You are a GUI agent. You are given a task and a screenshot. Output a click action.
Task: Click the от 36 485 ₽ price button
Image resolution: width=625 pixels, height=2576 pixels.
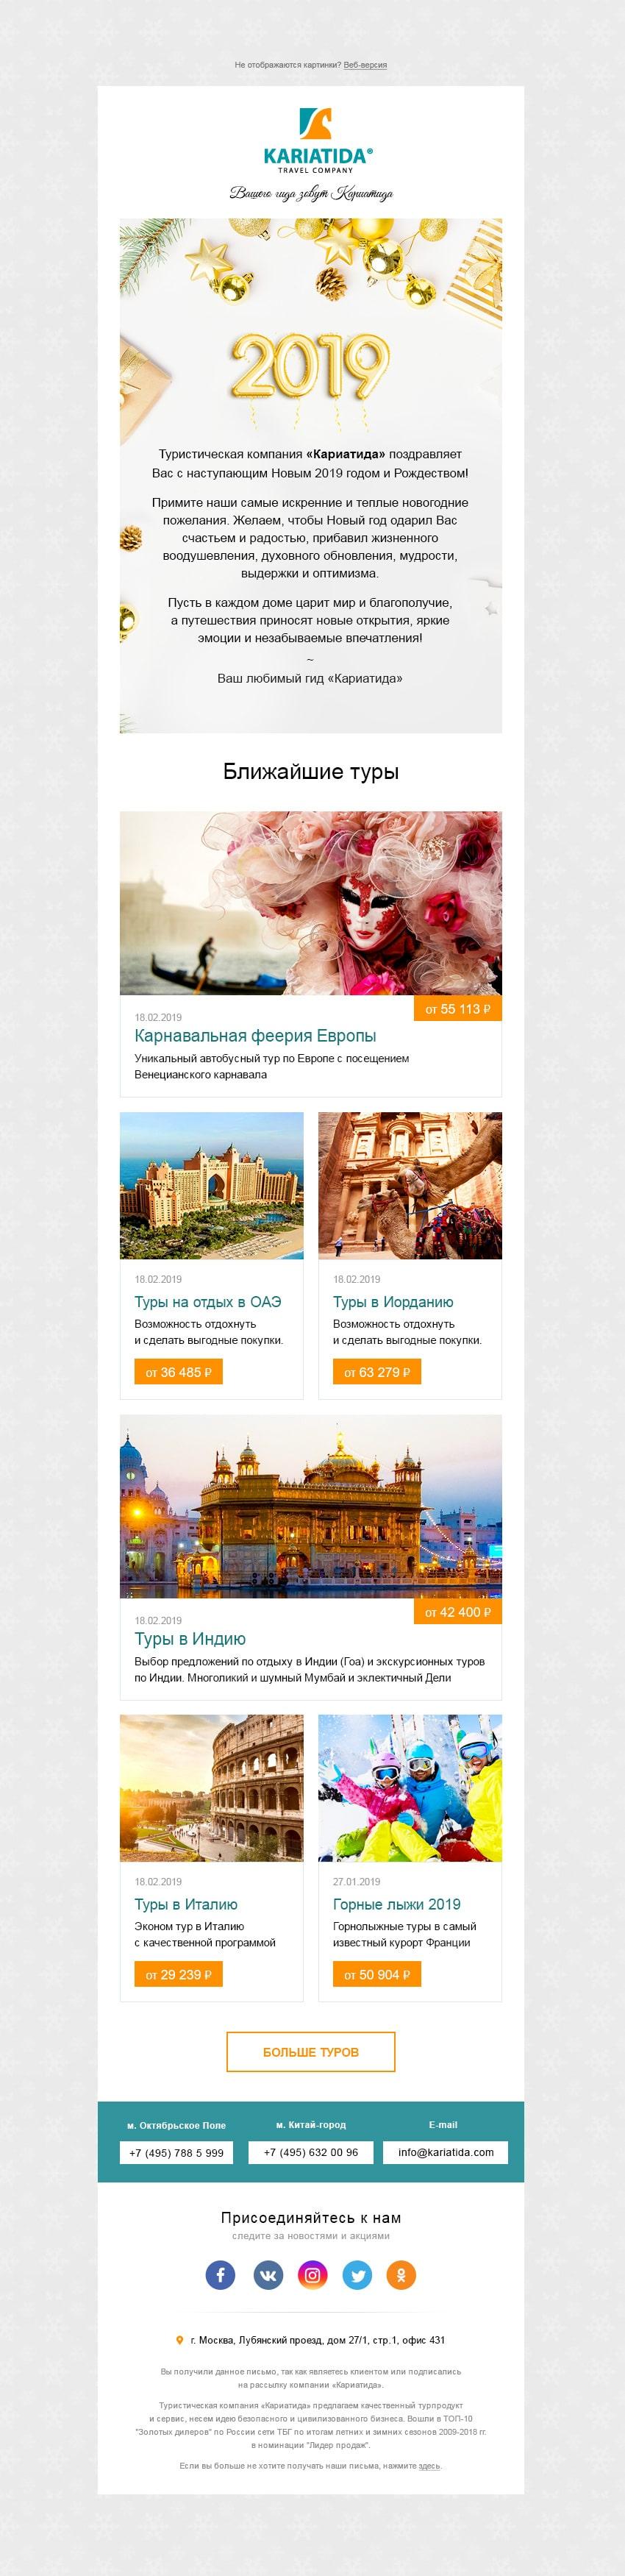tap(178, 1372)
